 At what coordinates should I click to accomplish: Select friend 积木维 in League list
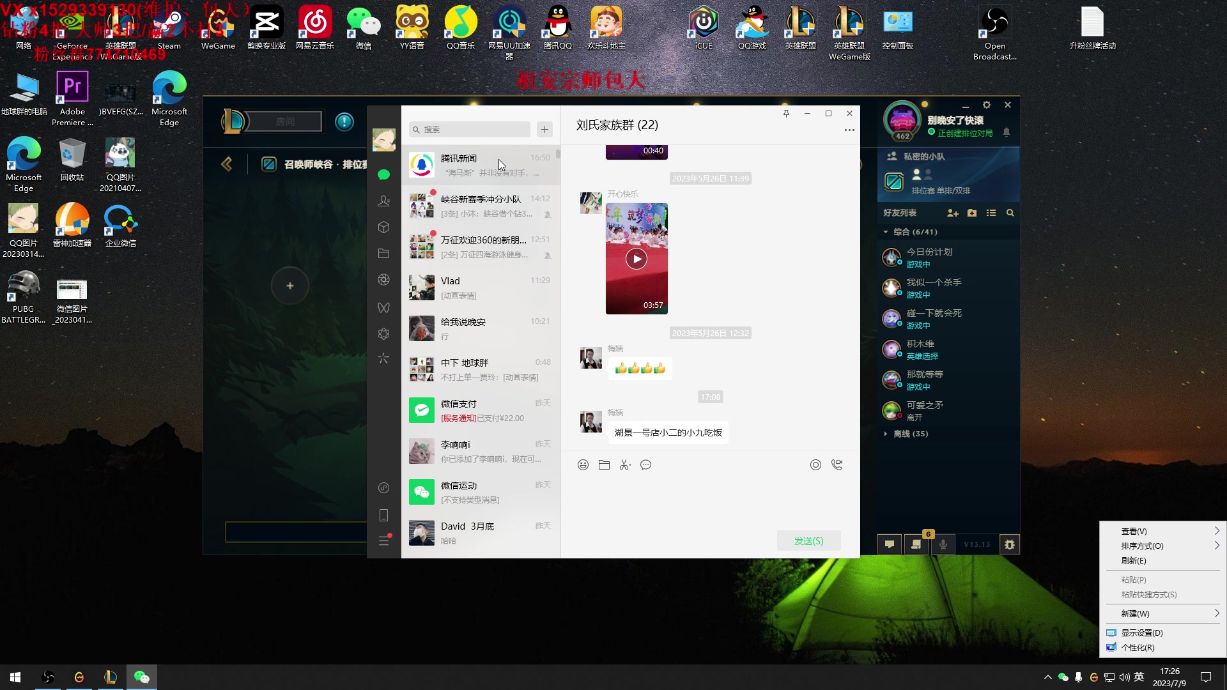(948, 349)
